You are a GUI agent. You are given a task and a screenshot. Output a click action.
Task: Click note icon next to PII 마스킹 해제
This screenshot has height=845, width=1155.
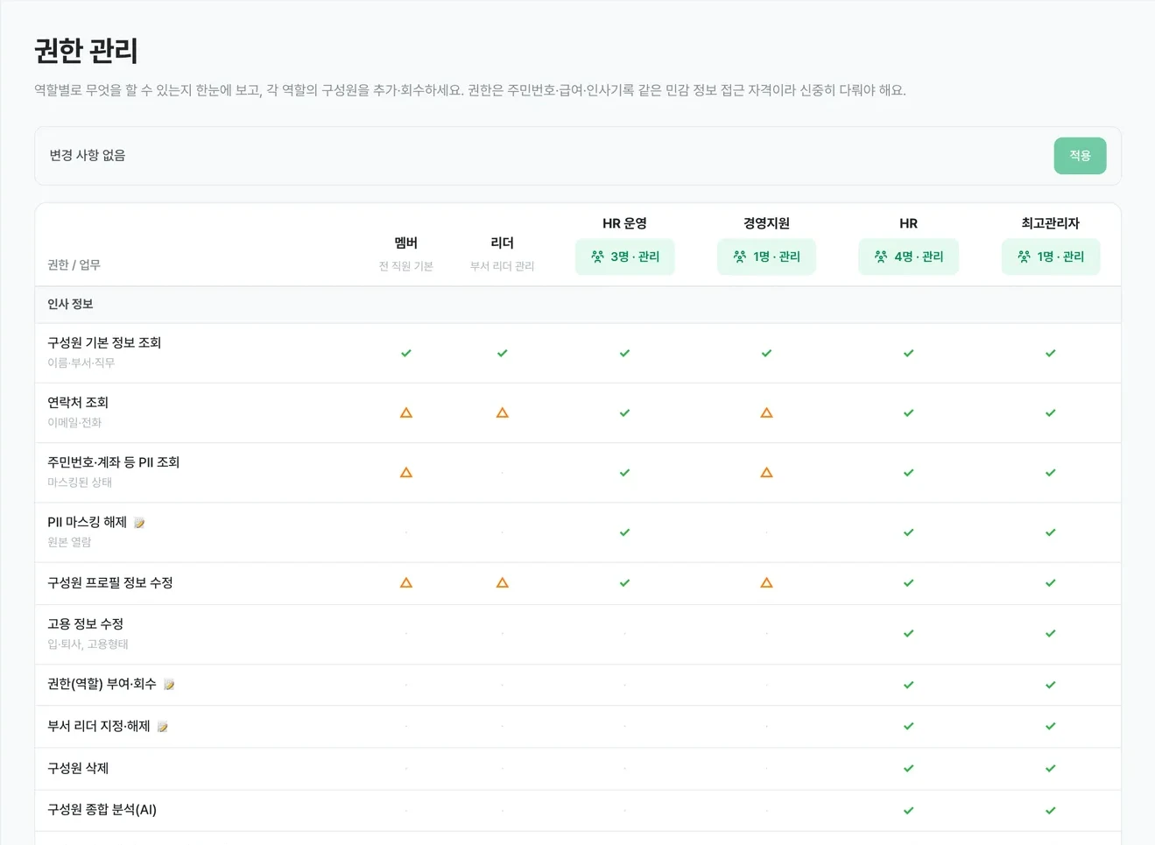(139, 523)
